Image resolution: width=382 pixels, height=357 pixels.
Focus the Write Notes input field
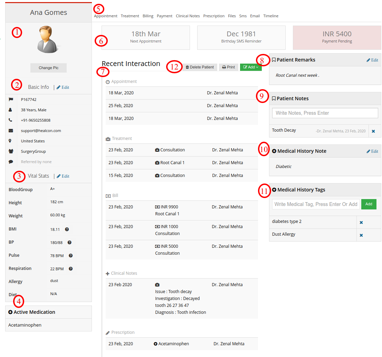pos(325,113)
